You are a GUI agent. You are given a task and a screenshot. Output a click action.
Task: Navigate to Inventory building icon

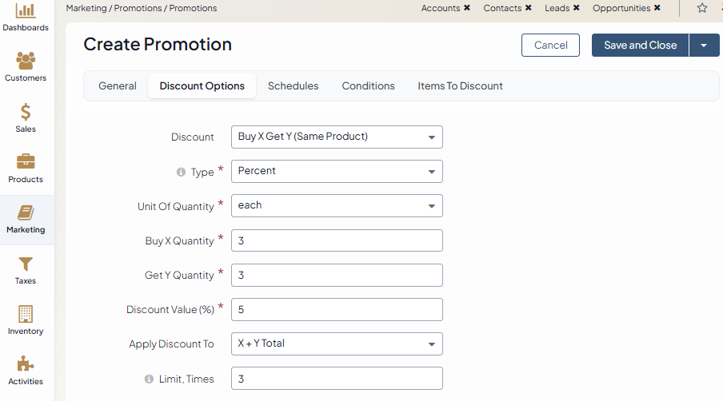click(x=26, y=314)
